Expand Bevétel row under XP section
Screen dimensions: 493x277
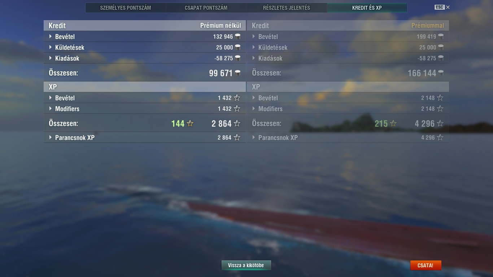(144, 98)
